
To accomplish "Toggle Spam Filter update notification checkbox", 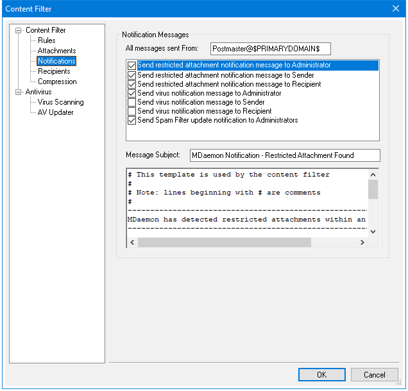I will click(x=132, y=120).
